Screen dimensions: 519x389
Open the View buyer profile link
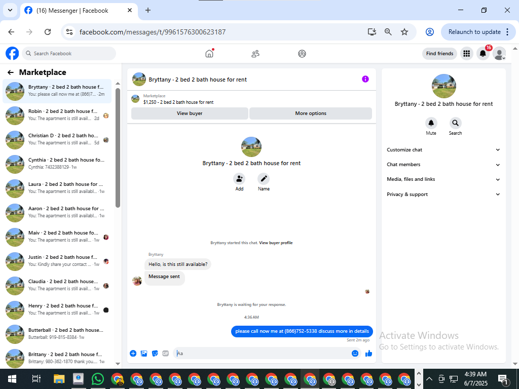pos(276,243)
